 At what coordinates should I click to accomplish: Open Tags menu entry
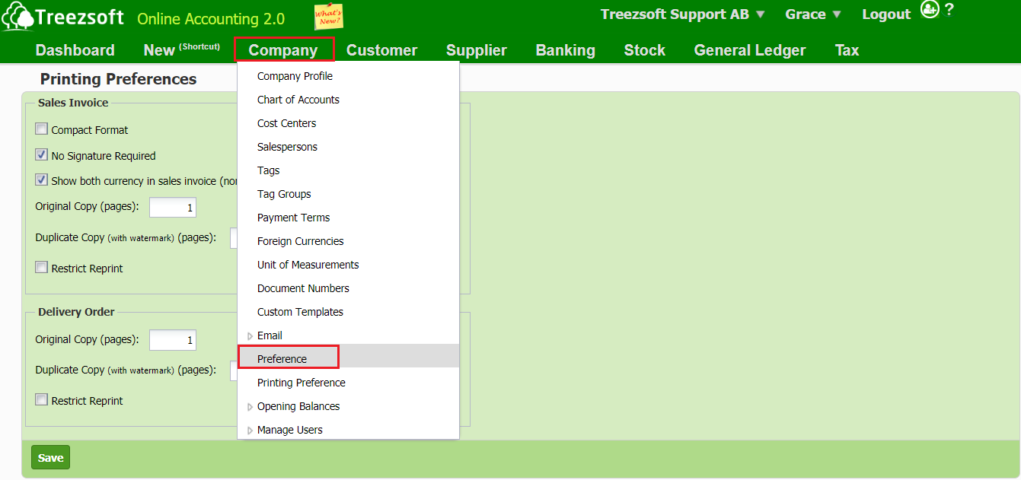pos(349,170)
